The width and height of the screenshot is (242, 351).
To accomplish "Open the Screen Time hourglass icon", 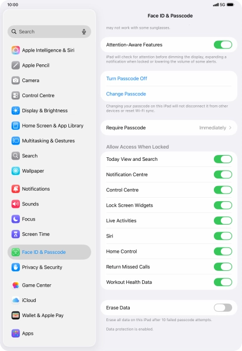I will coord(15,234).
